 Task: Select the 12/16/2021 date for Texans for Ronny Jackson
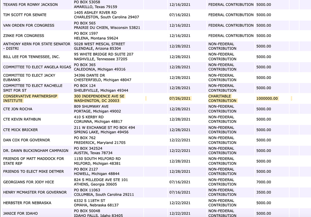pyautogui.click(x=180, y=4)
